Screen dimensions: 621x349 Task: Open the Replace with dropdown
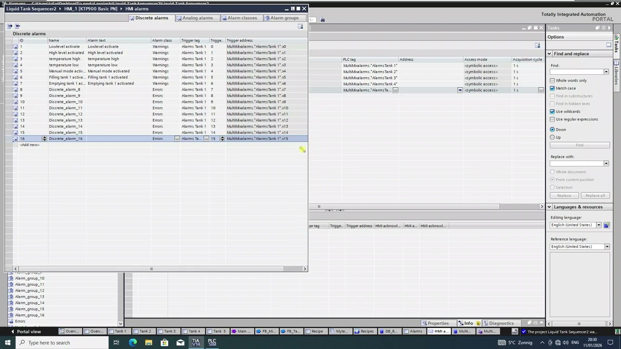tap(606, 163)
